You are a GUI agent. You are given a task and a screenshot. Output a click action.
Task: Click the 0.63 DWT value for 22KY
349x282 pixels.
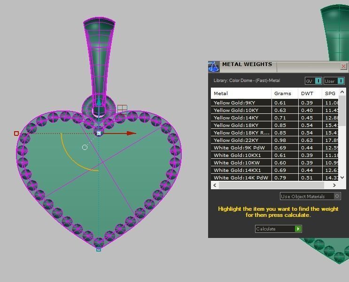pyautogui.click(x=307, y=141)
